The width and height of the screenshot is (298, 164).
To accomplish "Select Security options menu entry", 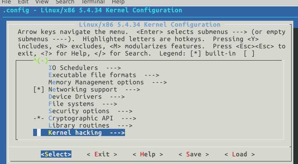I will [x=90, y=111].
